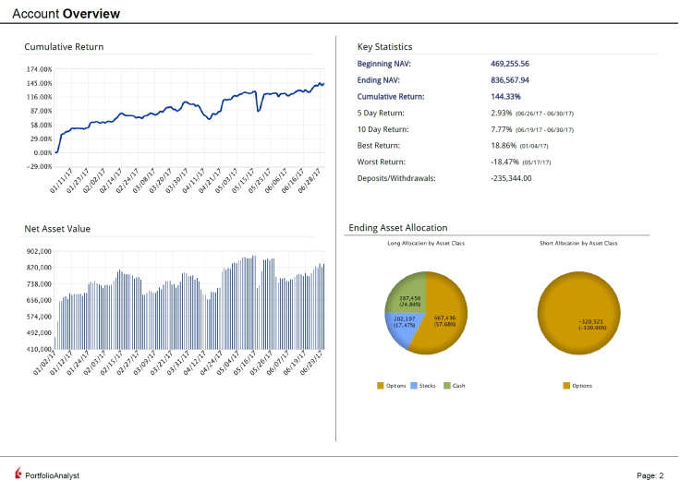Click the Deposits/Withdrawals label
Screen dimensions: 680x492
(396, 178)
